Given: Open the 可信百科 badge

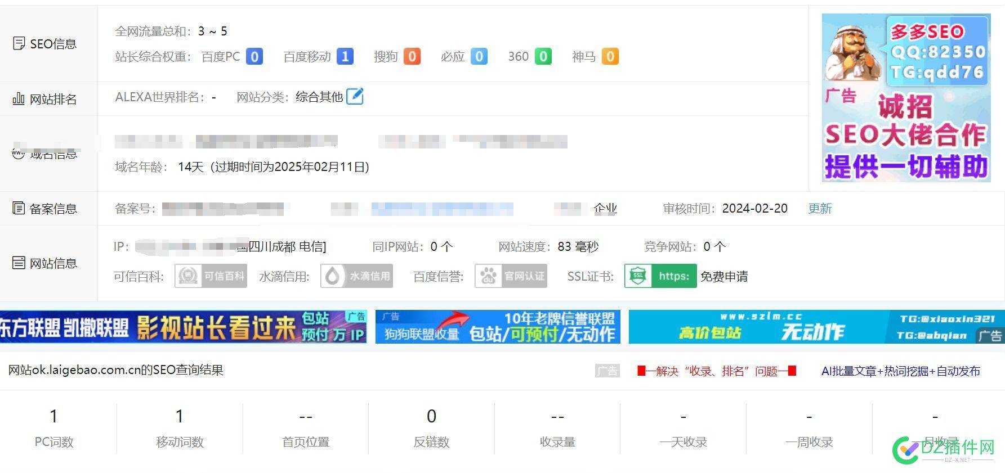Looking at the screenshot, I should tap(211, 276).
